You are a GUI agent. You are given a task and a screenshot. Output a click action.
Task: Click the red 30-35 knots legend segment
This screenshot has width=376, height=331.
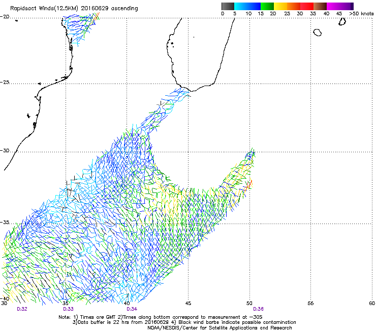307,6
